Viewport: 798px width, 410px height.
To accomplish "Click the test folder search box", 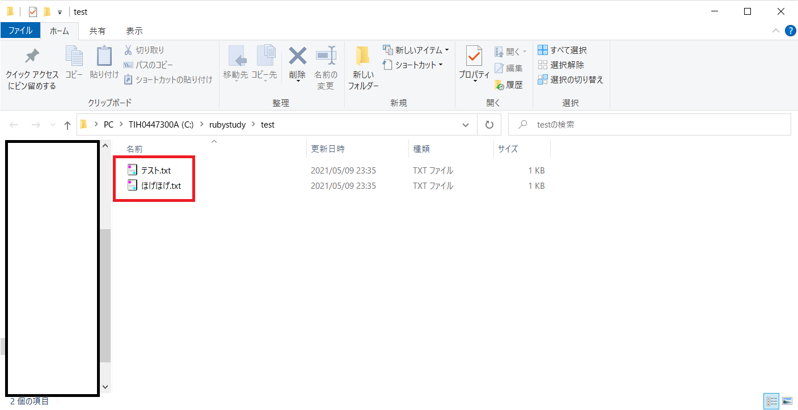I will pyautogui.click(x=649, y=125).
